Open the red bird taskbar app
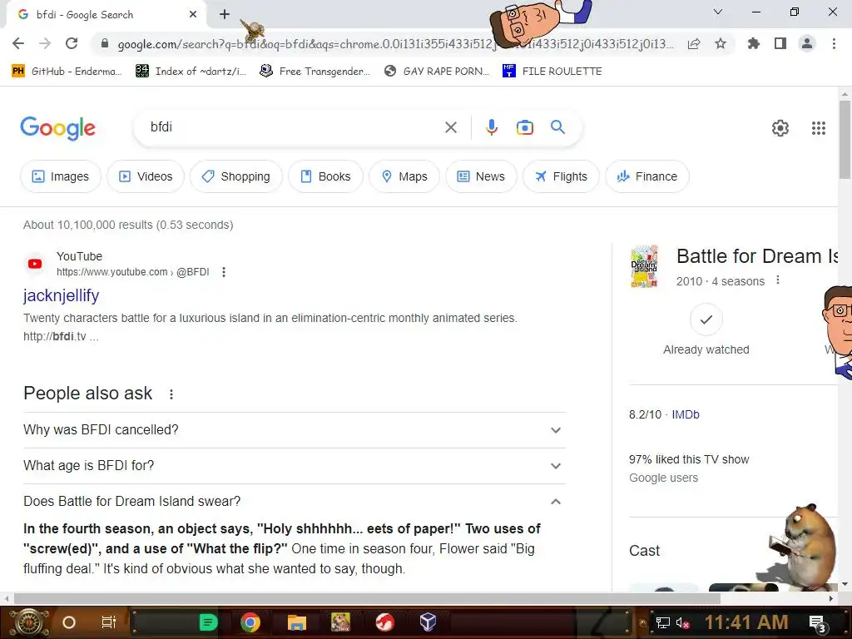The height and width of the screenshot is (639, 852). coord(384,622)
